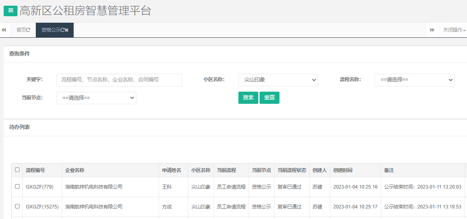Screen dimensions: 467x219
Task: Open the 小区名称 dropdown showing 尖山印象
Action: point(278,80)
